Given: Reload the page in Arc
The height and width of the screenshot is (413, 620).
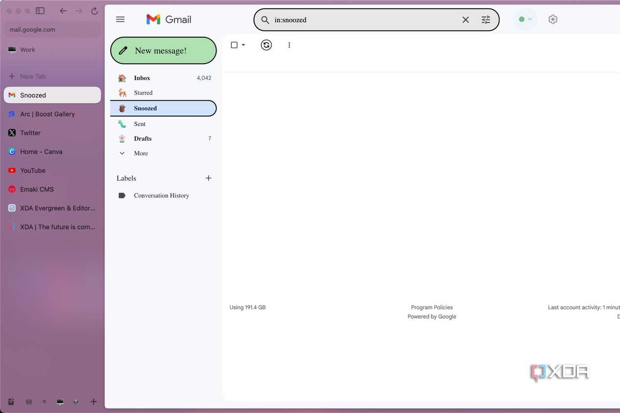Looking at the screenshot, I should (x=95, y=11).
